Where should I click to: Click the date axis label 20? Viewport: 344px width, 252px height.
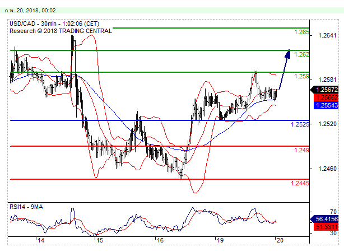pyautogui.click(x=280, y=240)
